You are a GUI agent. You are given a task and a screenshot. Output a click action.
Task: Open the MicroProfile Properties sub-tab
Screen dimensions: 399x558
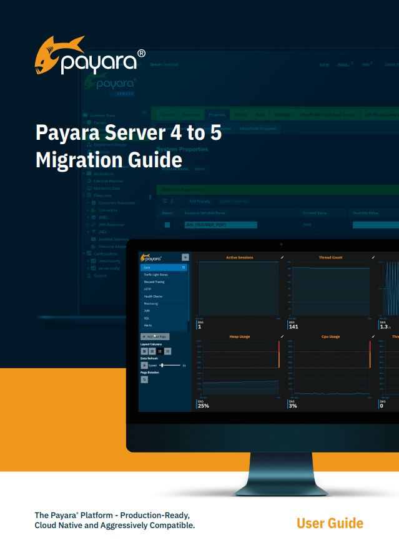click(258, 129)
